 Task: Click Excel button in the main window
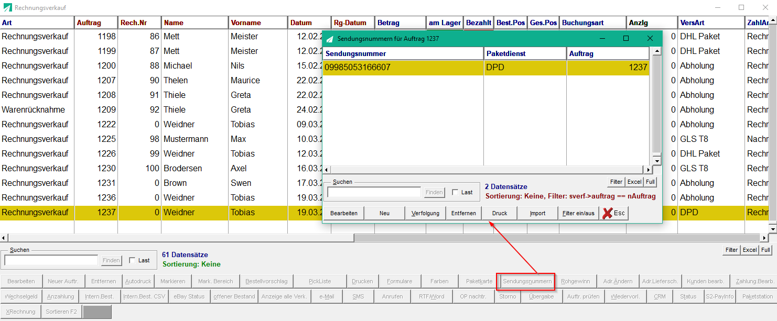(x=750, y=250)
